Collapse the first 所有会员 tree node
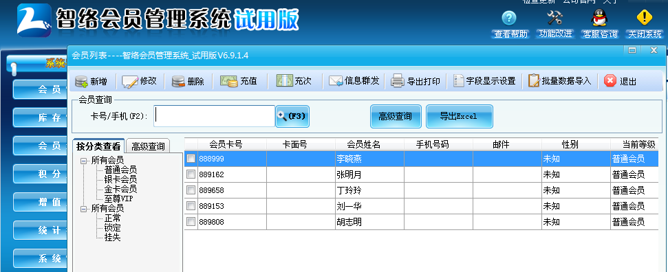Screen dimensions: 668x272 pyautogui.click(x=83, y=161)
